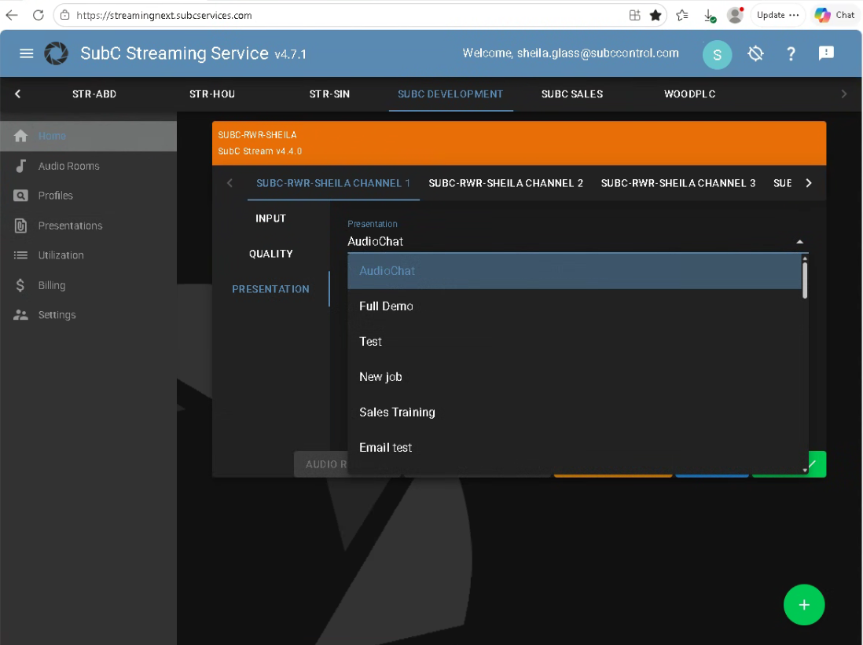The width and height of the screenshot is (863, 645).
Task: Open the Billing sidebar link
Action: tap(52, 285)
